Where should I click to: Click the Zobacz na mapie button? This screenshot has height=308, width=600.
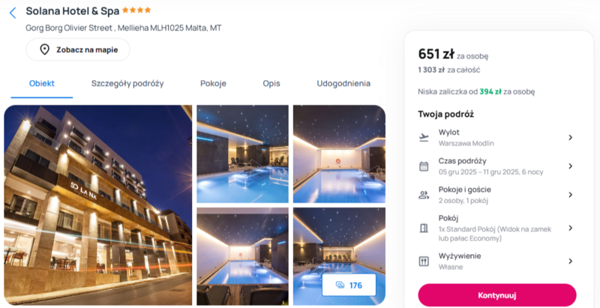(78, 49)
